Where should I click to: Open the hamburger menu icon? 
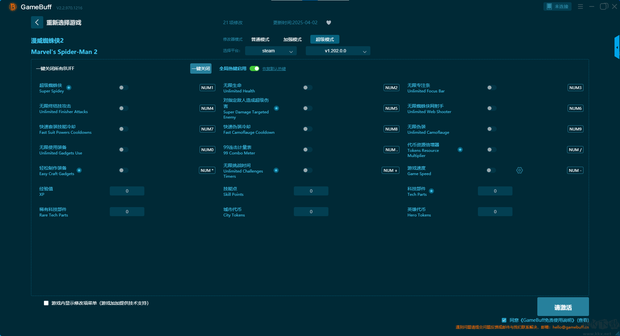click(580, 6)
